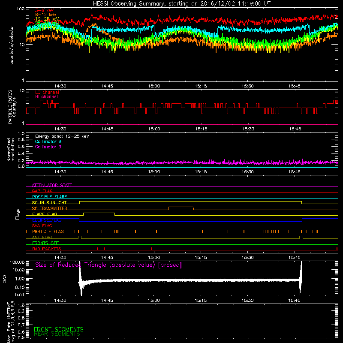This screenshot has width=343, height=343.
Task: Click the FLARE_FLAG label
Action: (x=45, y=214)
